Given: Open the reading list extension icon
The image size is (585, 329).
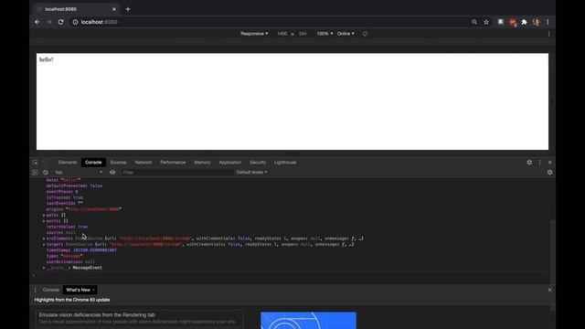Looking at the screenshot, I should (x=501, y=22).
